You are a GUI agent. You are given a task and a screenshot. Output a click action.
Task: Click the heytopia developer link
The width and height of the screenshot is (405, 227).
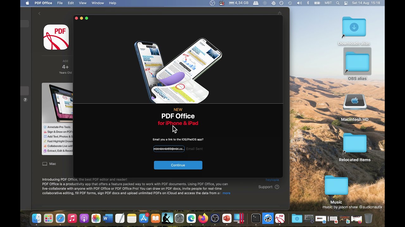[x=272, y=180]
